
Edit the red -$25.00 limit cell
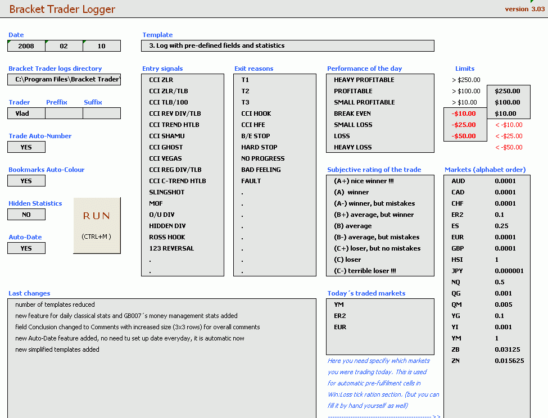(465, 125)
